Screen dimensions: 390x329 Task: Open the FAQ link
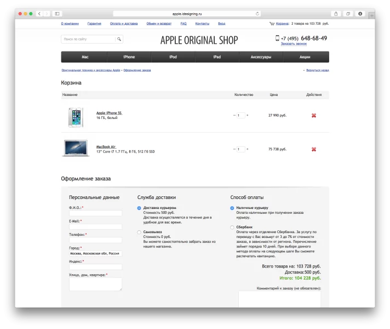(x=183, y=24)
